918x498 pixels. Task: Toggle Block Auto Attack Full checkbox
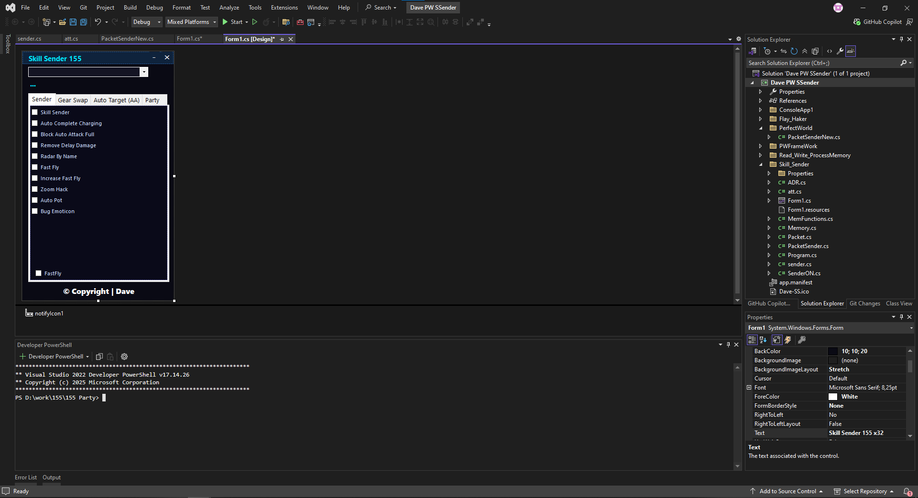(x=34, y=134)
